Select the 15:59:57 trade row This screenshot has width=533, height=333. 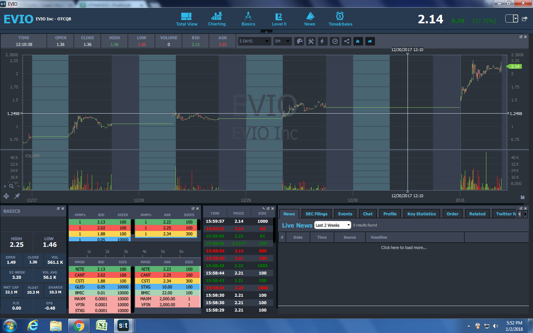pos(238,221)
